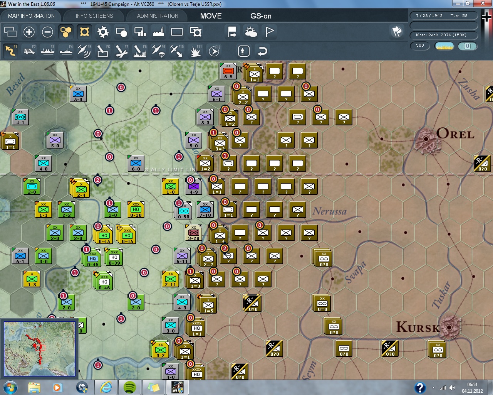Click the blue help question mark in tray
493x395 pixels.
click(x=420, y=388)
